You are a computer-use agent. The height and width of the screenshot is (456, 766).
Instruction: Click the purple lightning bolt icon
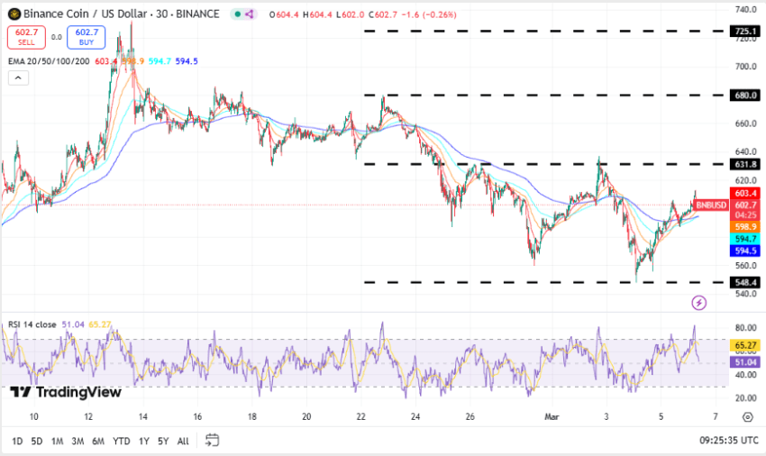click(x=698, y=302)
